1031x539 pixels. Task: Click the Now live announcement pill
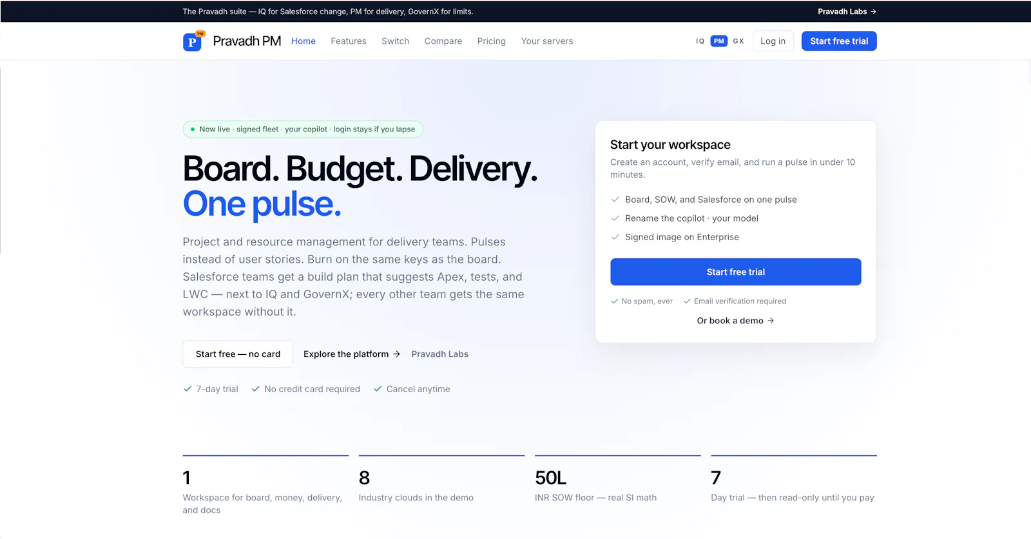coord(303,129)
